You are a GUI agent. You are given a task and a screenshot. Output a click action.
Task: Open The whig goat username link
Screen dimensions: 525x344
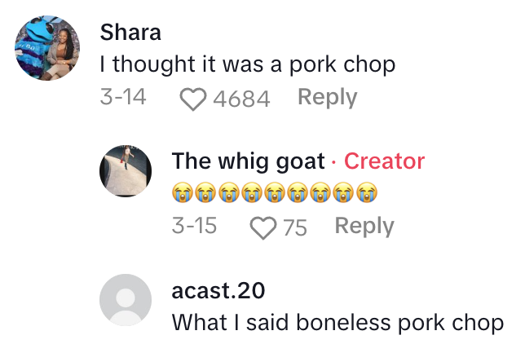tap(248, 161)
